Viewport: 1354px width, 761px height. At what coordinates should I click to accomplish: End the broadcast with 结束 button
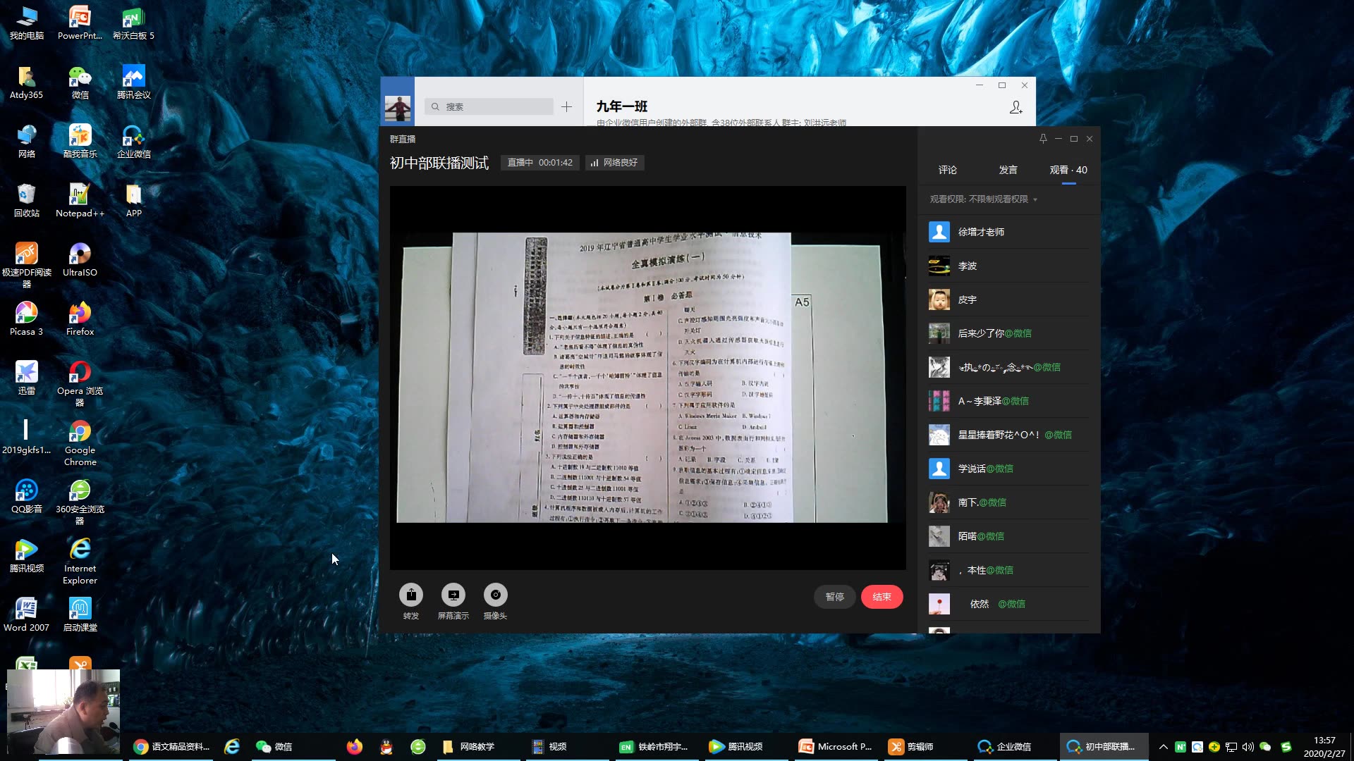pos(882,597)
